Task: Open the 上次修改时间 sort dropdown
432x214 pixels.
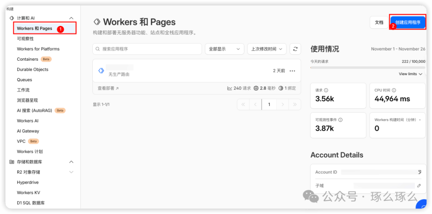Action: pos(266,49)
